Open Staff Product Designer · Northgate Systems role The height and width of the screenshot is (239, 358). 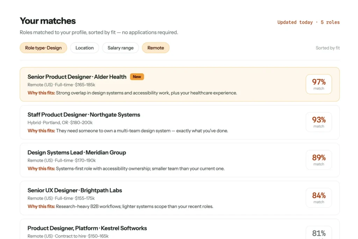180,122
